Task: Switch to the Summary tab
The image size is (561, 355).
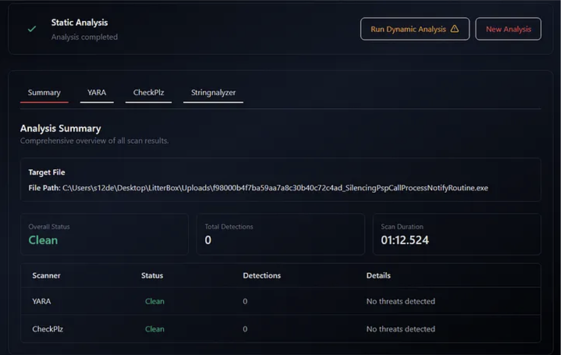Action: tap(44, 93)
